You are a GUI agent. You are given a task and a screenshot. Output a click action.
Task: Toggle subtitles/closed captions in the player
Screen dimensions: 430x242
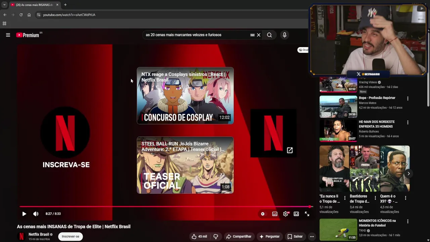(275, 214)
